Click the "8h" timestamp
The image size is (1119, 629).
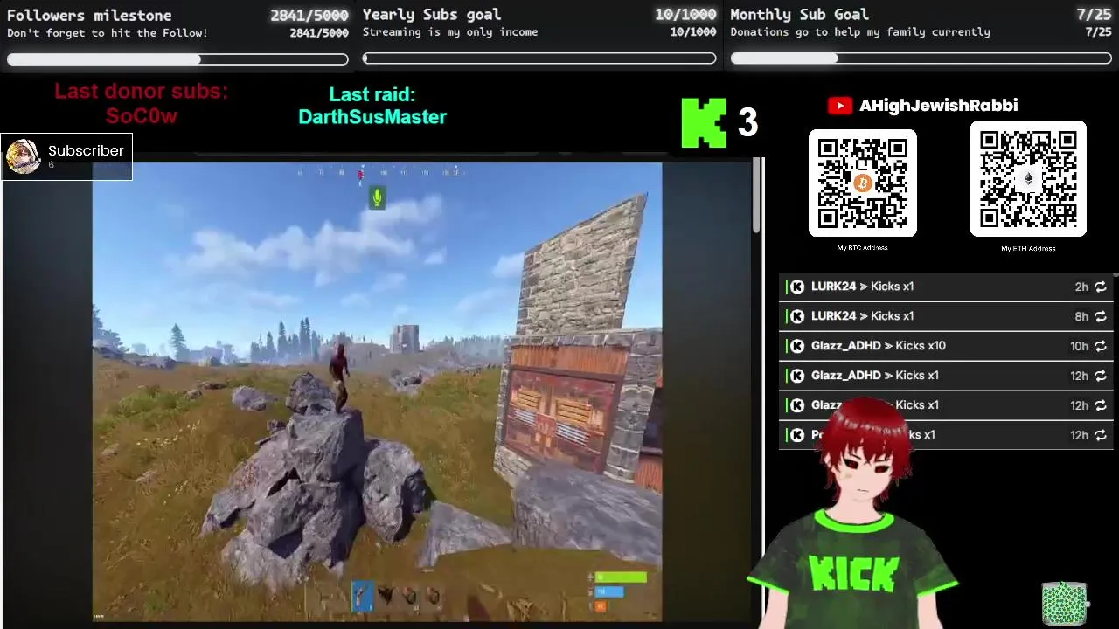(1081, 316)
